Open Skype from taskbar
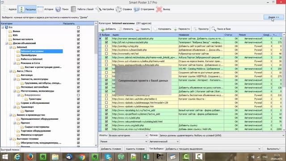The width and height of the screenshot is (286, 161). 108,157
